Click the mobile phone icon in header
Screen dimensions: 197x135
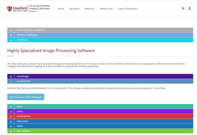pos(189,9)
